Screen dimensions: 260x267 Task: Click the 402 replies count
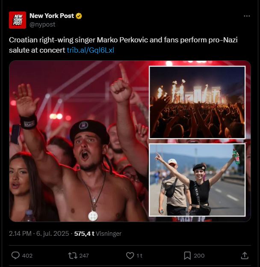click(27, 255)
